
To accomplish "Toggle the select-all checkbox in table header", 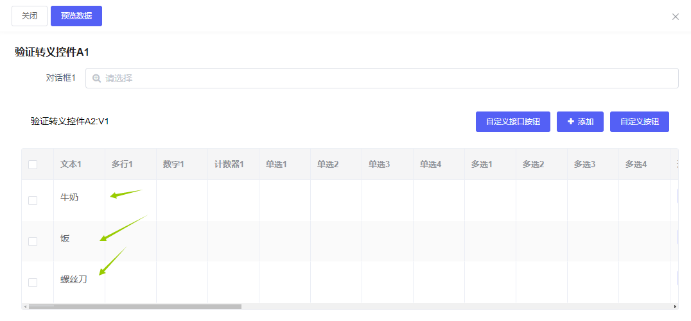I will (x=33, y=165).
